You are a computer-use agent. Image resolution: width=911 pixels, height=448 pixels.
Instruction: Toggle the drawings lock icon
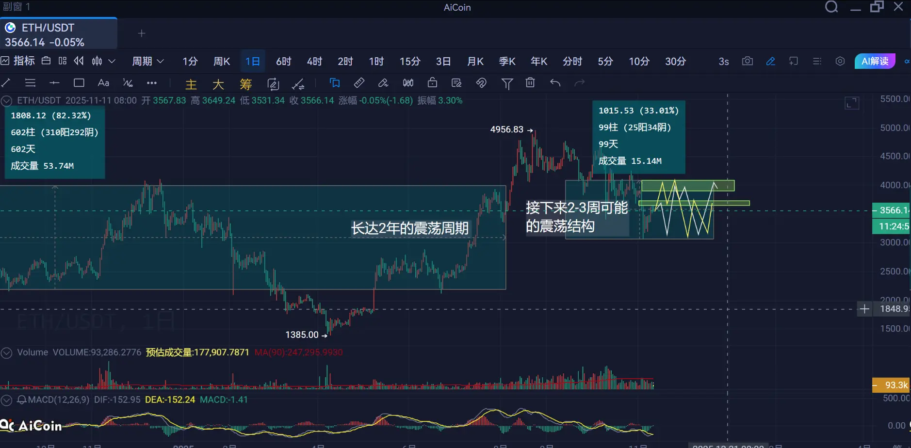432,83
